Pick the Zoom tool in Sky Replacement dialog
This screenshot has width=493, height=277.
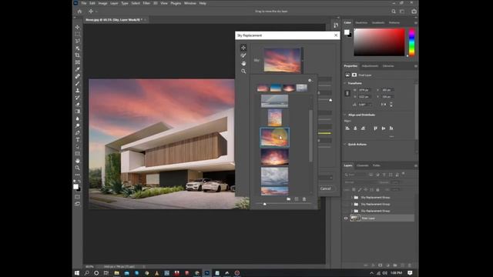point(243,72)
